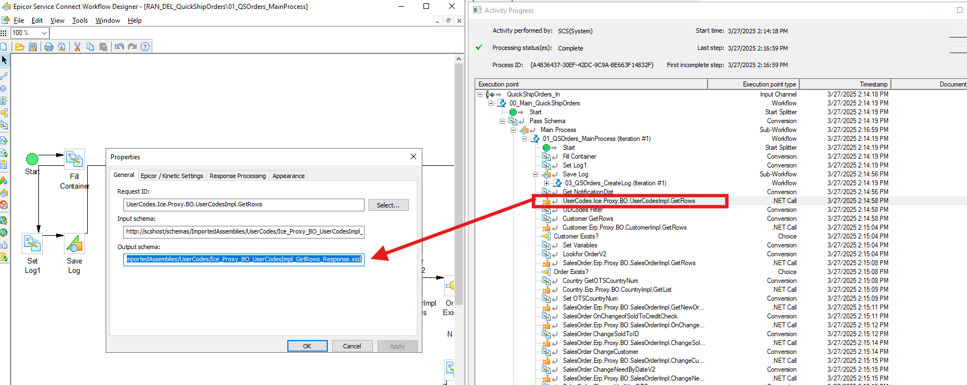Select the Customer Exists? choice row

tap(576, 236)
